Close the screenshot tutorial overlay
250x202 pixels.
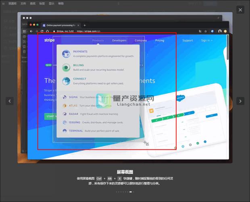coord(240,10)
